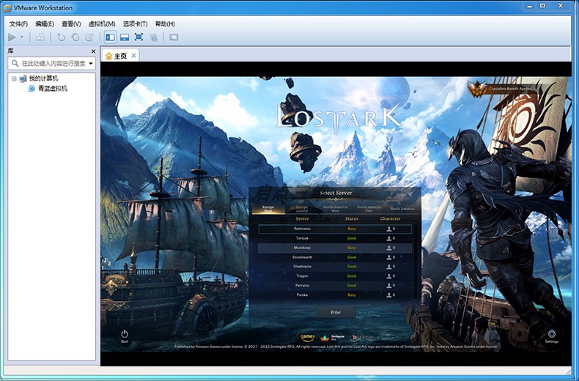Image resolution: width=579 pixels, height=381 pixels.
Task: Click into the library search field
Action: [51, 64]
